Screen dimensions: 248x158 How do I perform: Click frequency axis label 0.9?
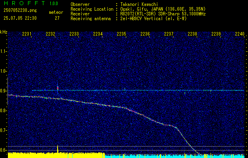tap(3, 91)
